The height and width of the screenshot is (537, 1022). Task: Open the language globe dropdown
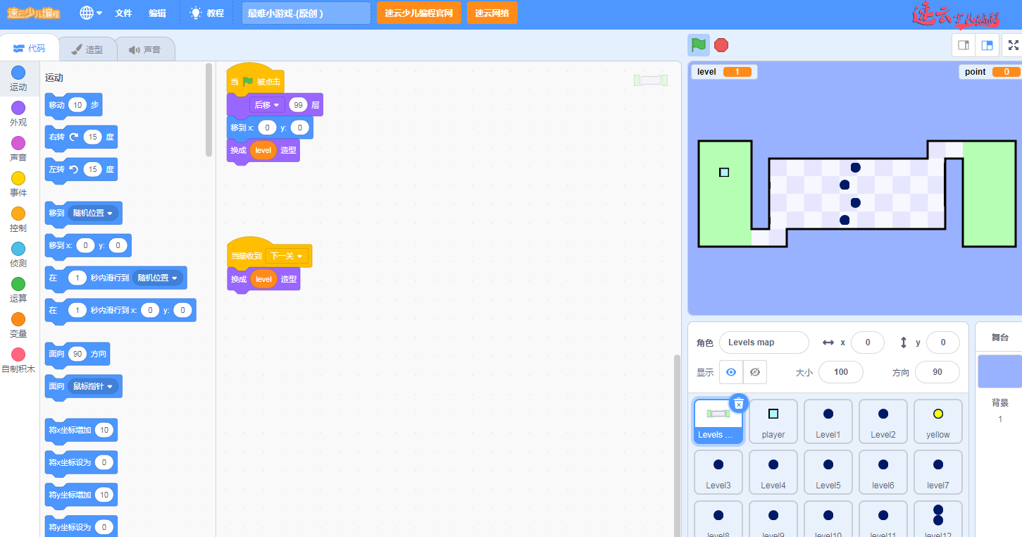(90, 13)
